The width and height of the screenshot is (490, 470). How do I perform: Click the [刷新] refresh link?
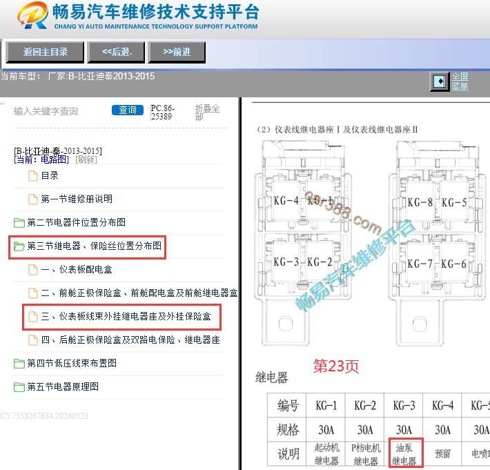pos(86,159)
